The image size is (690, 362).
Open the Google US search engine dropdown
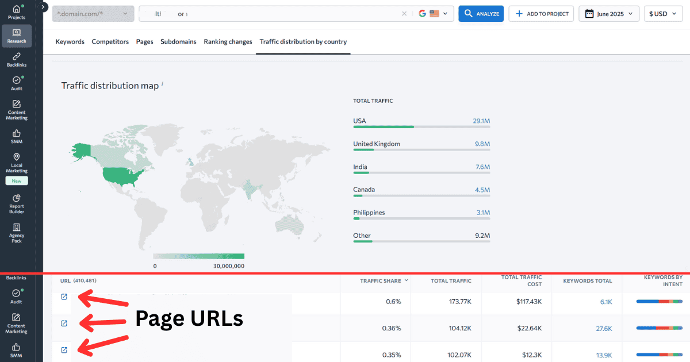pyautogui.click(x=434, y=14)
